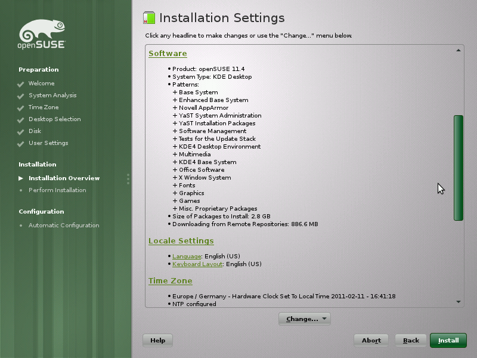Click '+ YaST Installation Packages' pattern
477x358 pixels.
(x=214, y=124)
